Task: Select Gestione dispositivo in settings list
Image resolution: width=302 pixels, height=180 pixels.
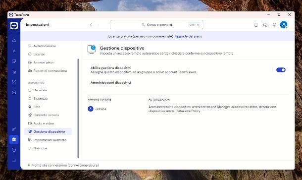Action: click(48, 131)
